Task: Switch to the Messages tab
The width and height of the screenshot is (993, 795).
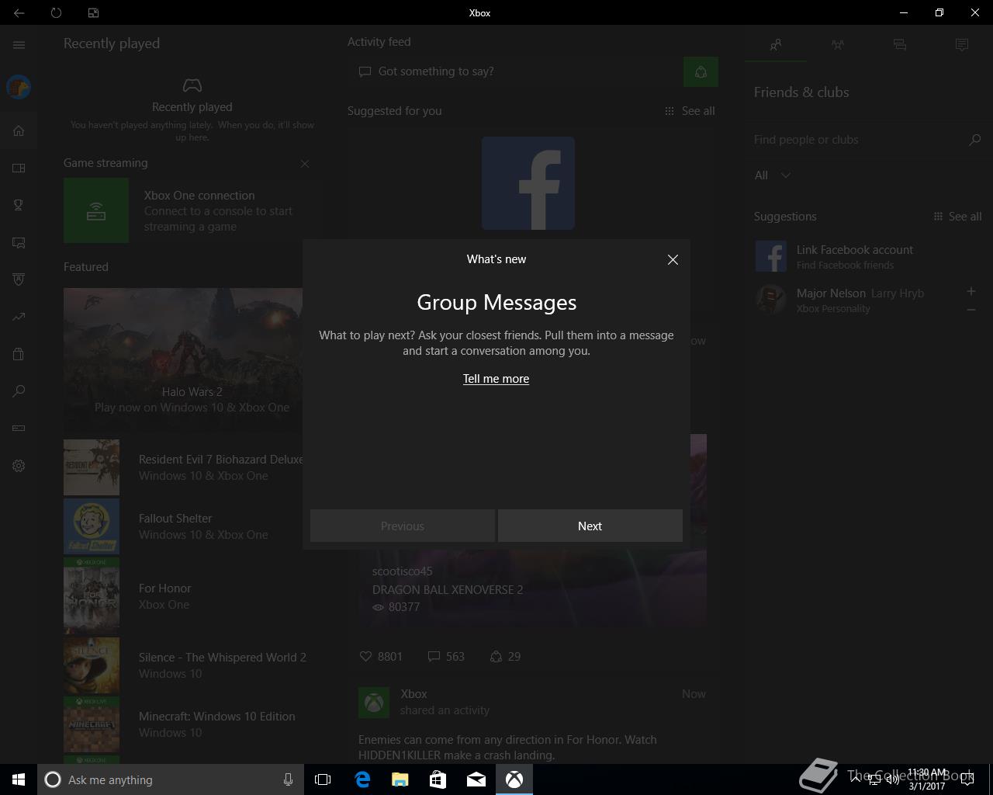Action: pos(900,45)
